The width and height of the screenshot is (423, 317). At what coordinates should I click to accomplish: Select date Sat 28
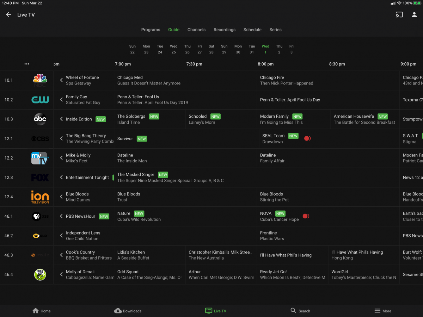pyautogui.click(x=211, y=49)
